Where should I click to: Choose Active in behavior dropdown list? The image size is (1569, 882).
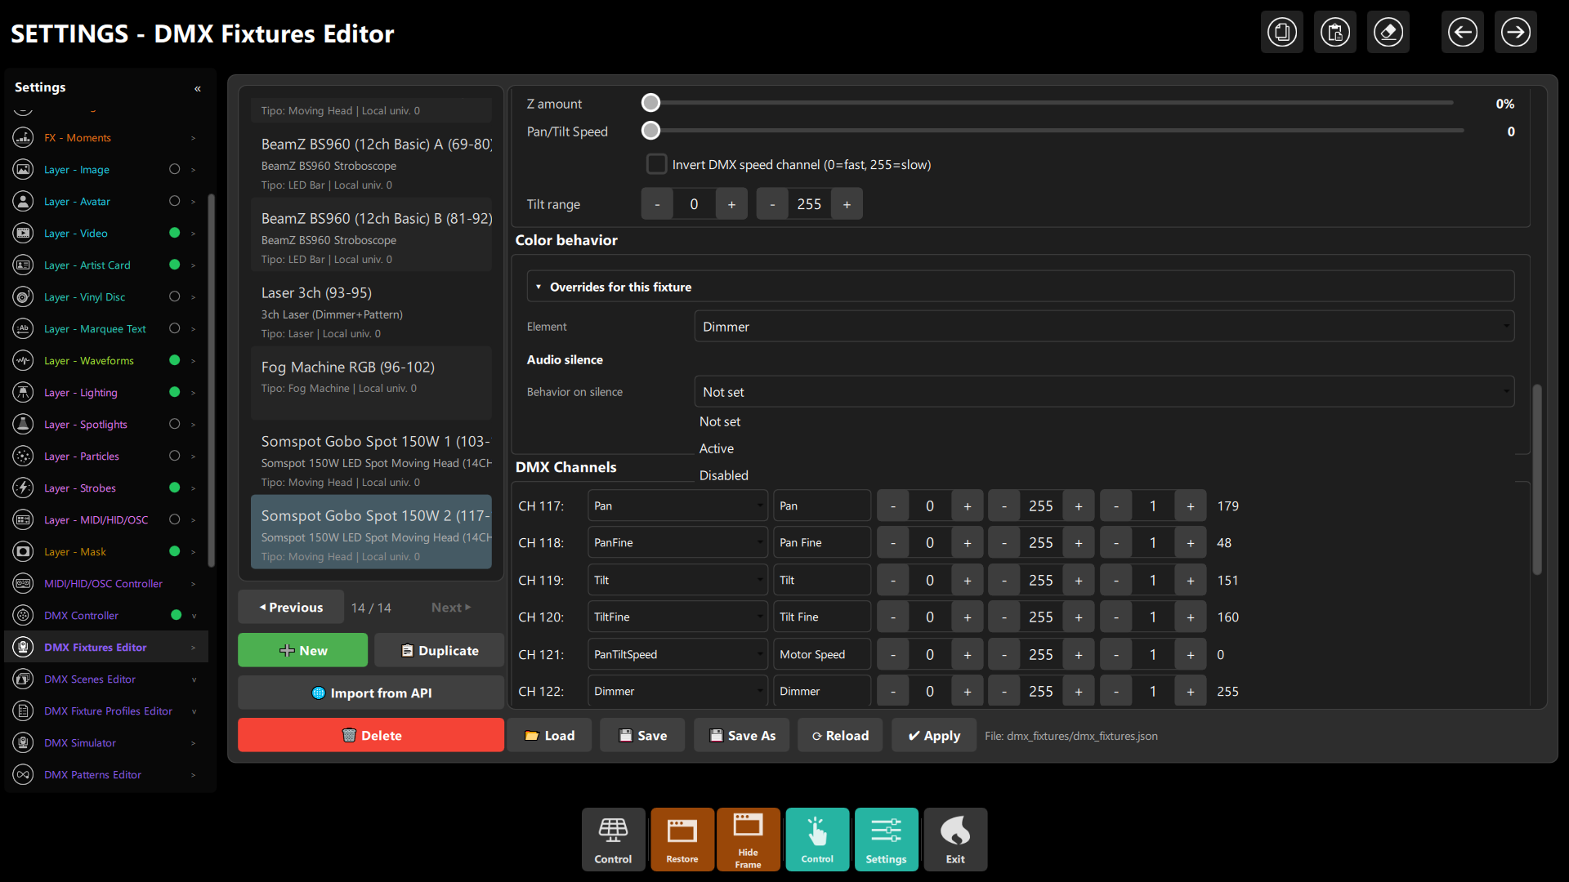[x=716, y=448]
